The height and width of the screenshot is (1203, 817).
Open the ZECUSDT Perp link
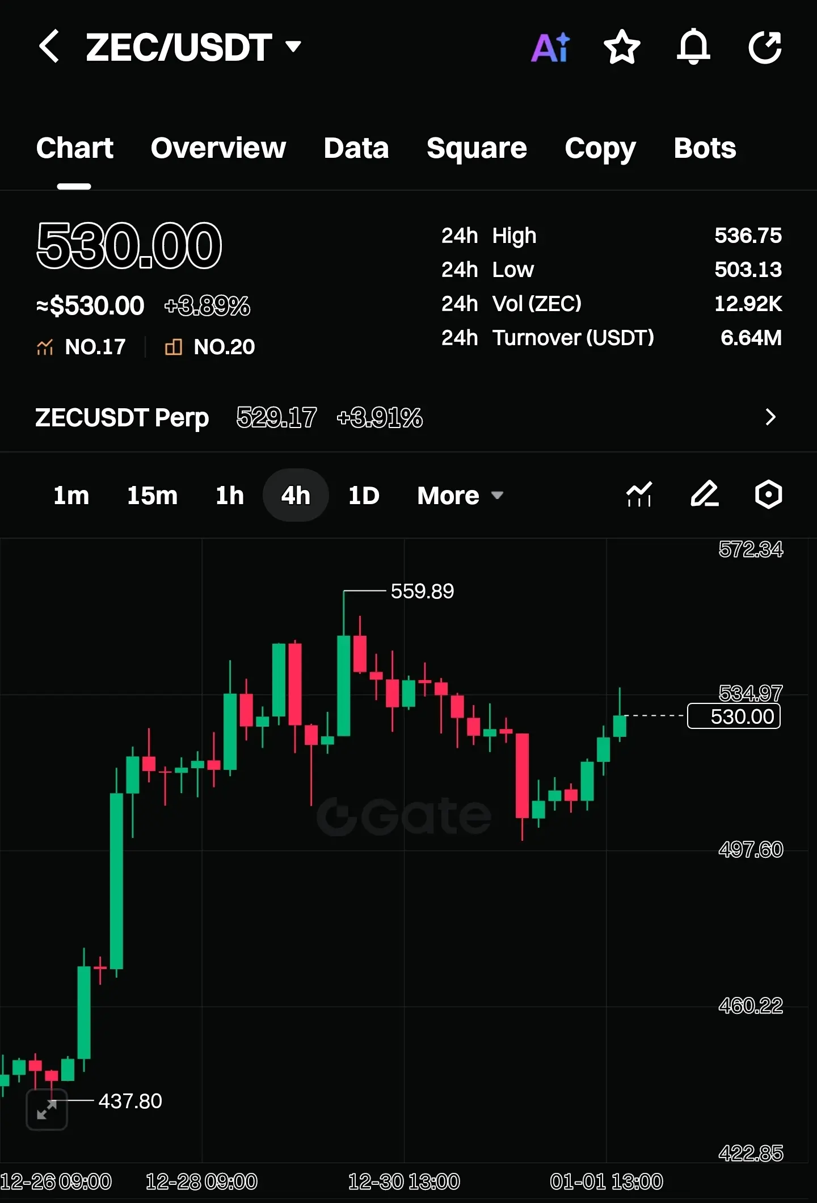[122, 417]
